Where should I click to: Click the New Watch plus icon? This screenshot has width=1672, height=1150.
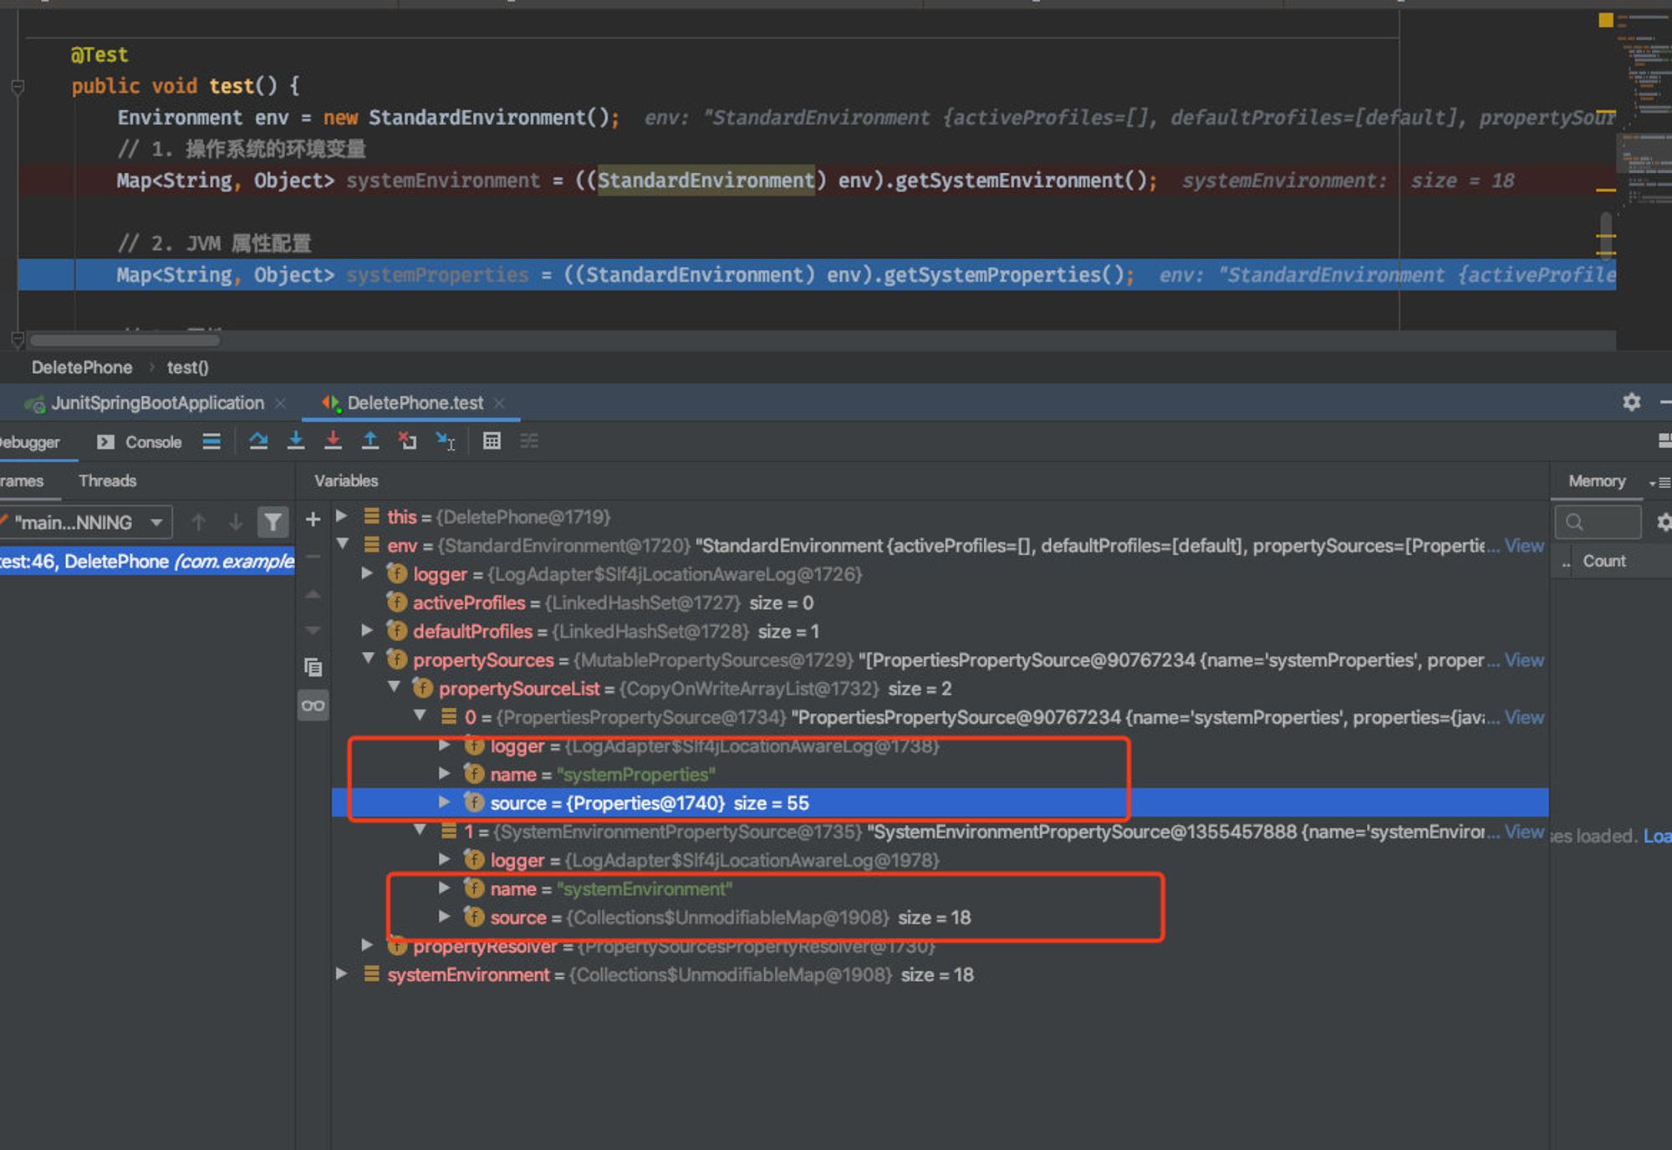[x=313, y=519]
